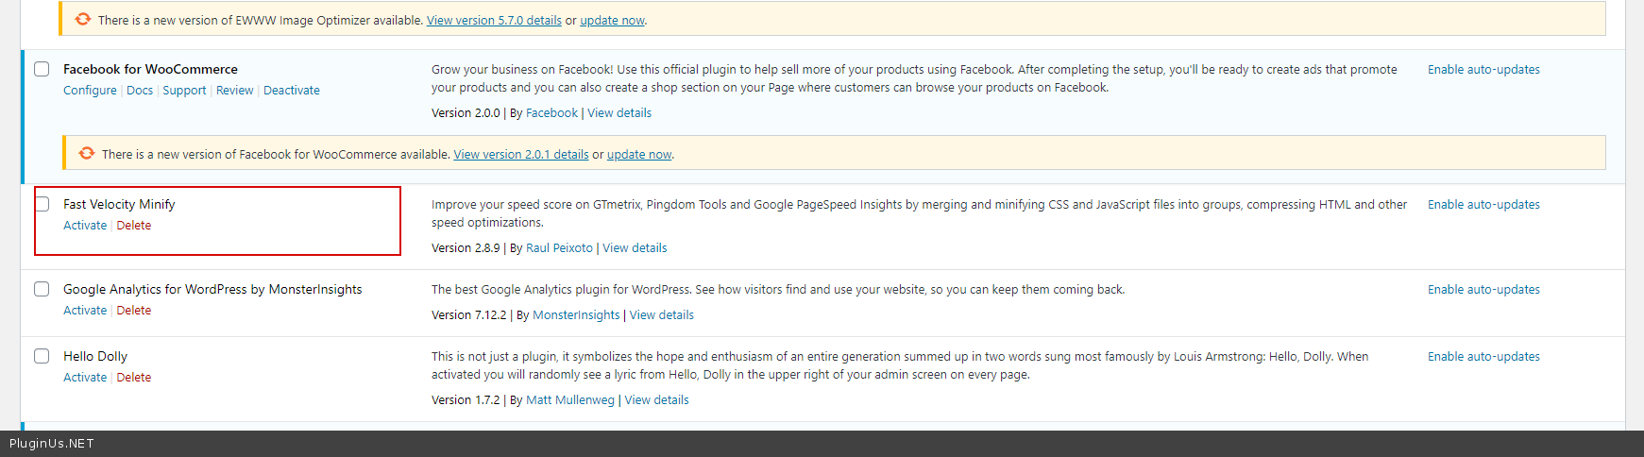Open Configure for Facebook for WooCommerce
The image size is (1644, 457).
[90, 91]
